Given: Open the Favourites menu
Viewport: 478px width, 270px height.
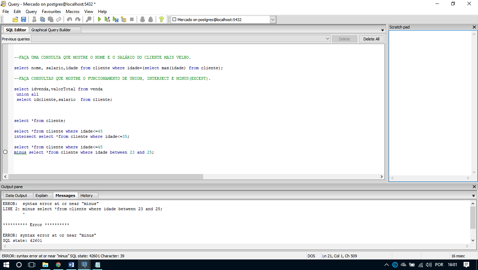Looking at the screenshot, I should (x=51, y=12).
